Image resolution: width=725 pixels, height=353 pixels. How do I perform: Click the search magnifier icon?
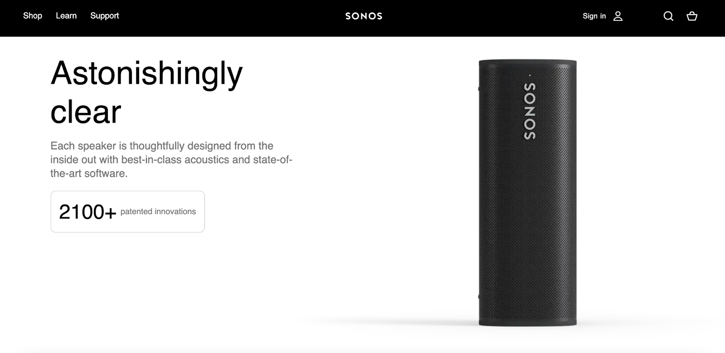[668, 16]
